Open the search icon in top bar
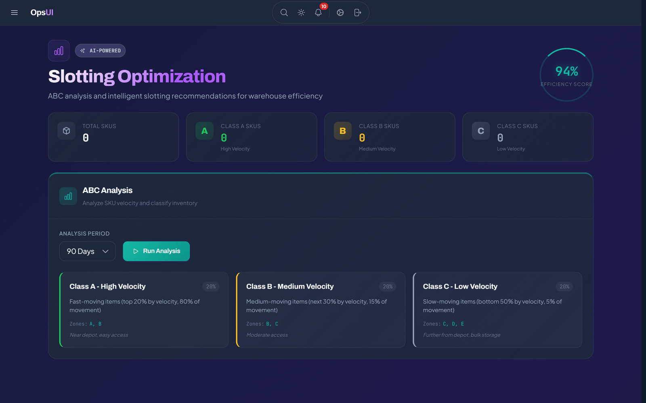646x403 pixels. point(284,12)
